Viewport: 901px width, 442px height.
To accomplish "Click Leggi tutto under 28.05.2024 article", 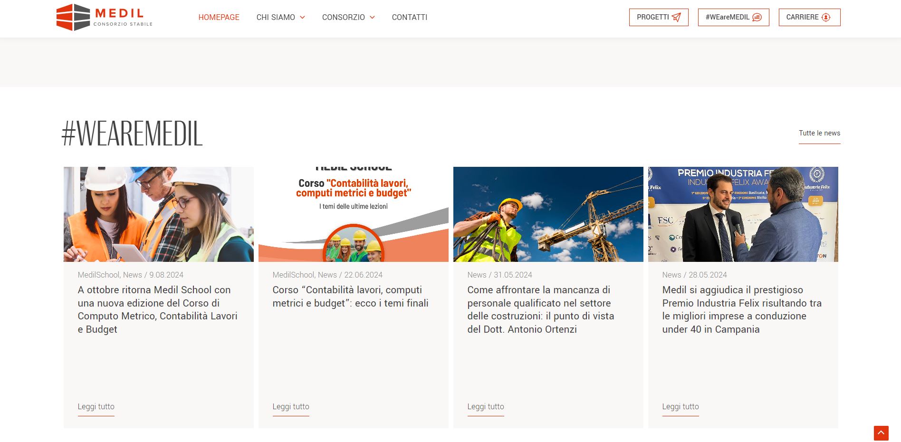I will [681, 407].
